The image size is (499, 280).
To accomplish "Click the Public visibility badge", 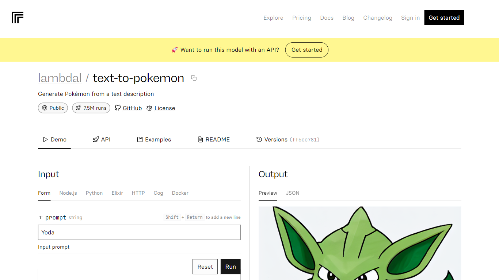I will tap(53, 108).
